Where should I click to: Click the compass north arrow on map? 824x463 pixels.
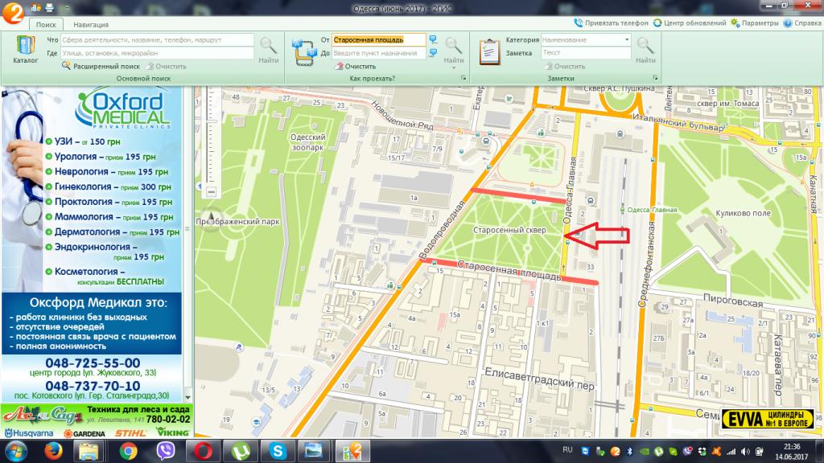(211, 217)
